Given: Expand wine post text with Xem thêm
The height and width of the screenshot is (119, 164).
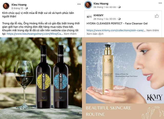Looking at the screenshot, I should [70, 34].
